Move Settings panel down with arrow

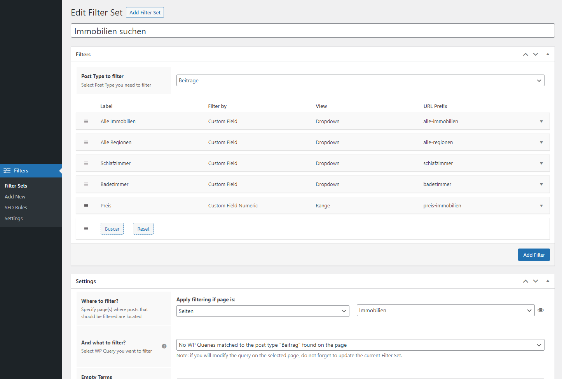[x=536, y=281]
